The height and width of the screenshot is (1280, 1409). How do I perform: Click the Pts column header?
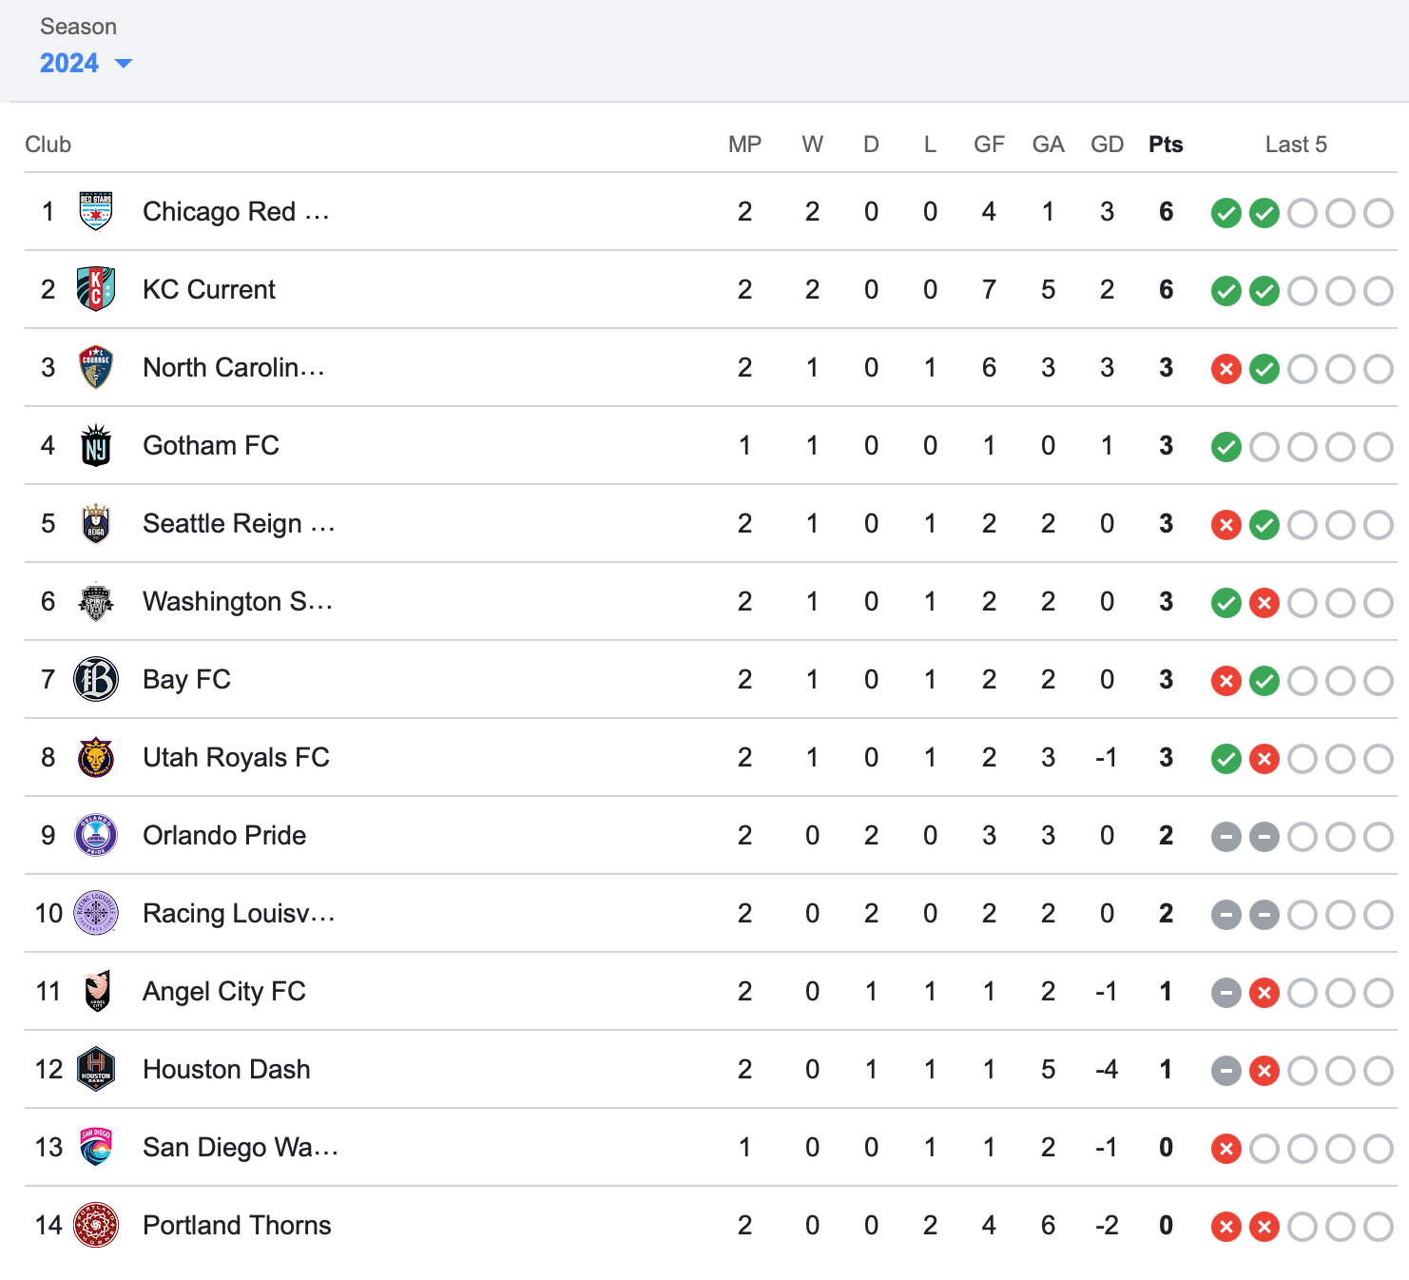click(x=1166, y=145)
